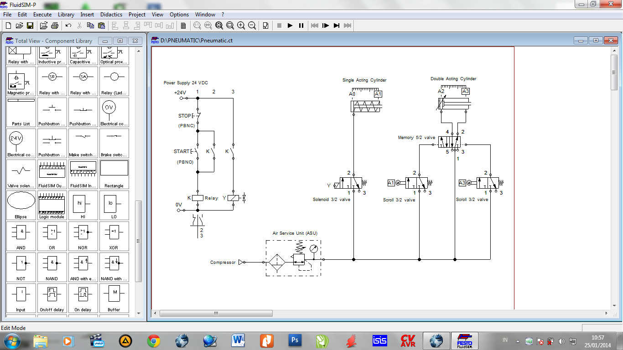Select the On delay component

coord(83,299)
